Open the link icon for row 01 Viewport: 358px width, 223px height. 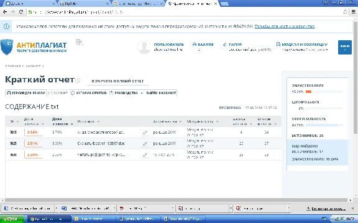coord(145,133)
